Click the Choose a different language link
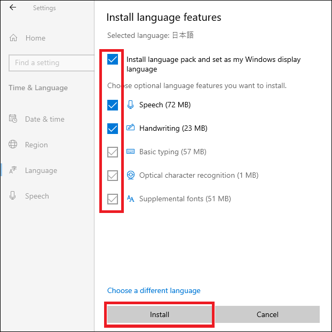The image size is (332, 332). pyautogui.click(x=154, y=291)
